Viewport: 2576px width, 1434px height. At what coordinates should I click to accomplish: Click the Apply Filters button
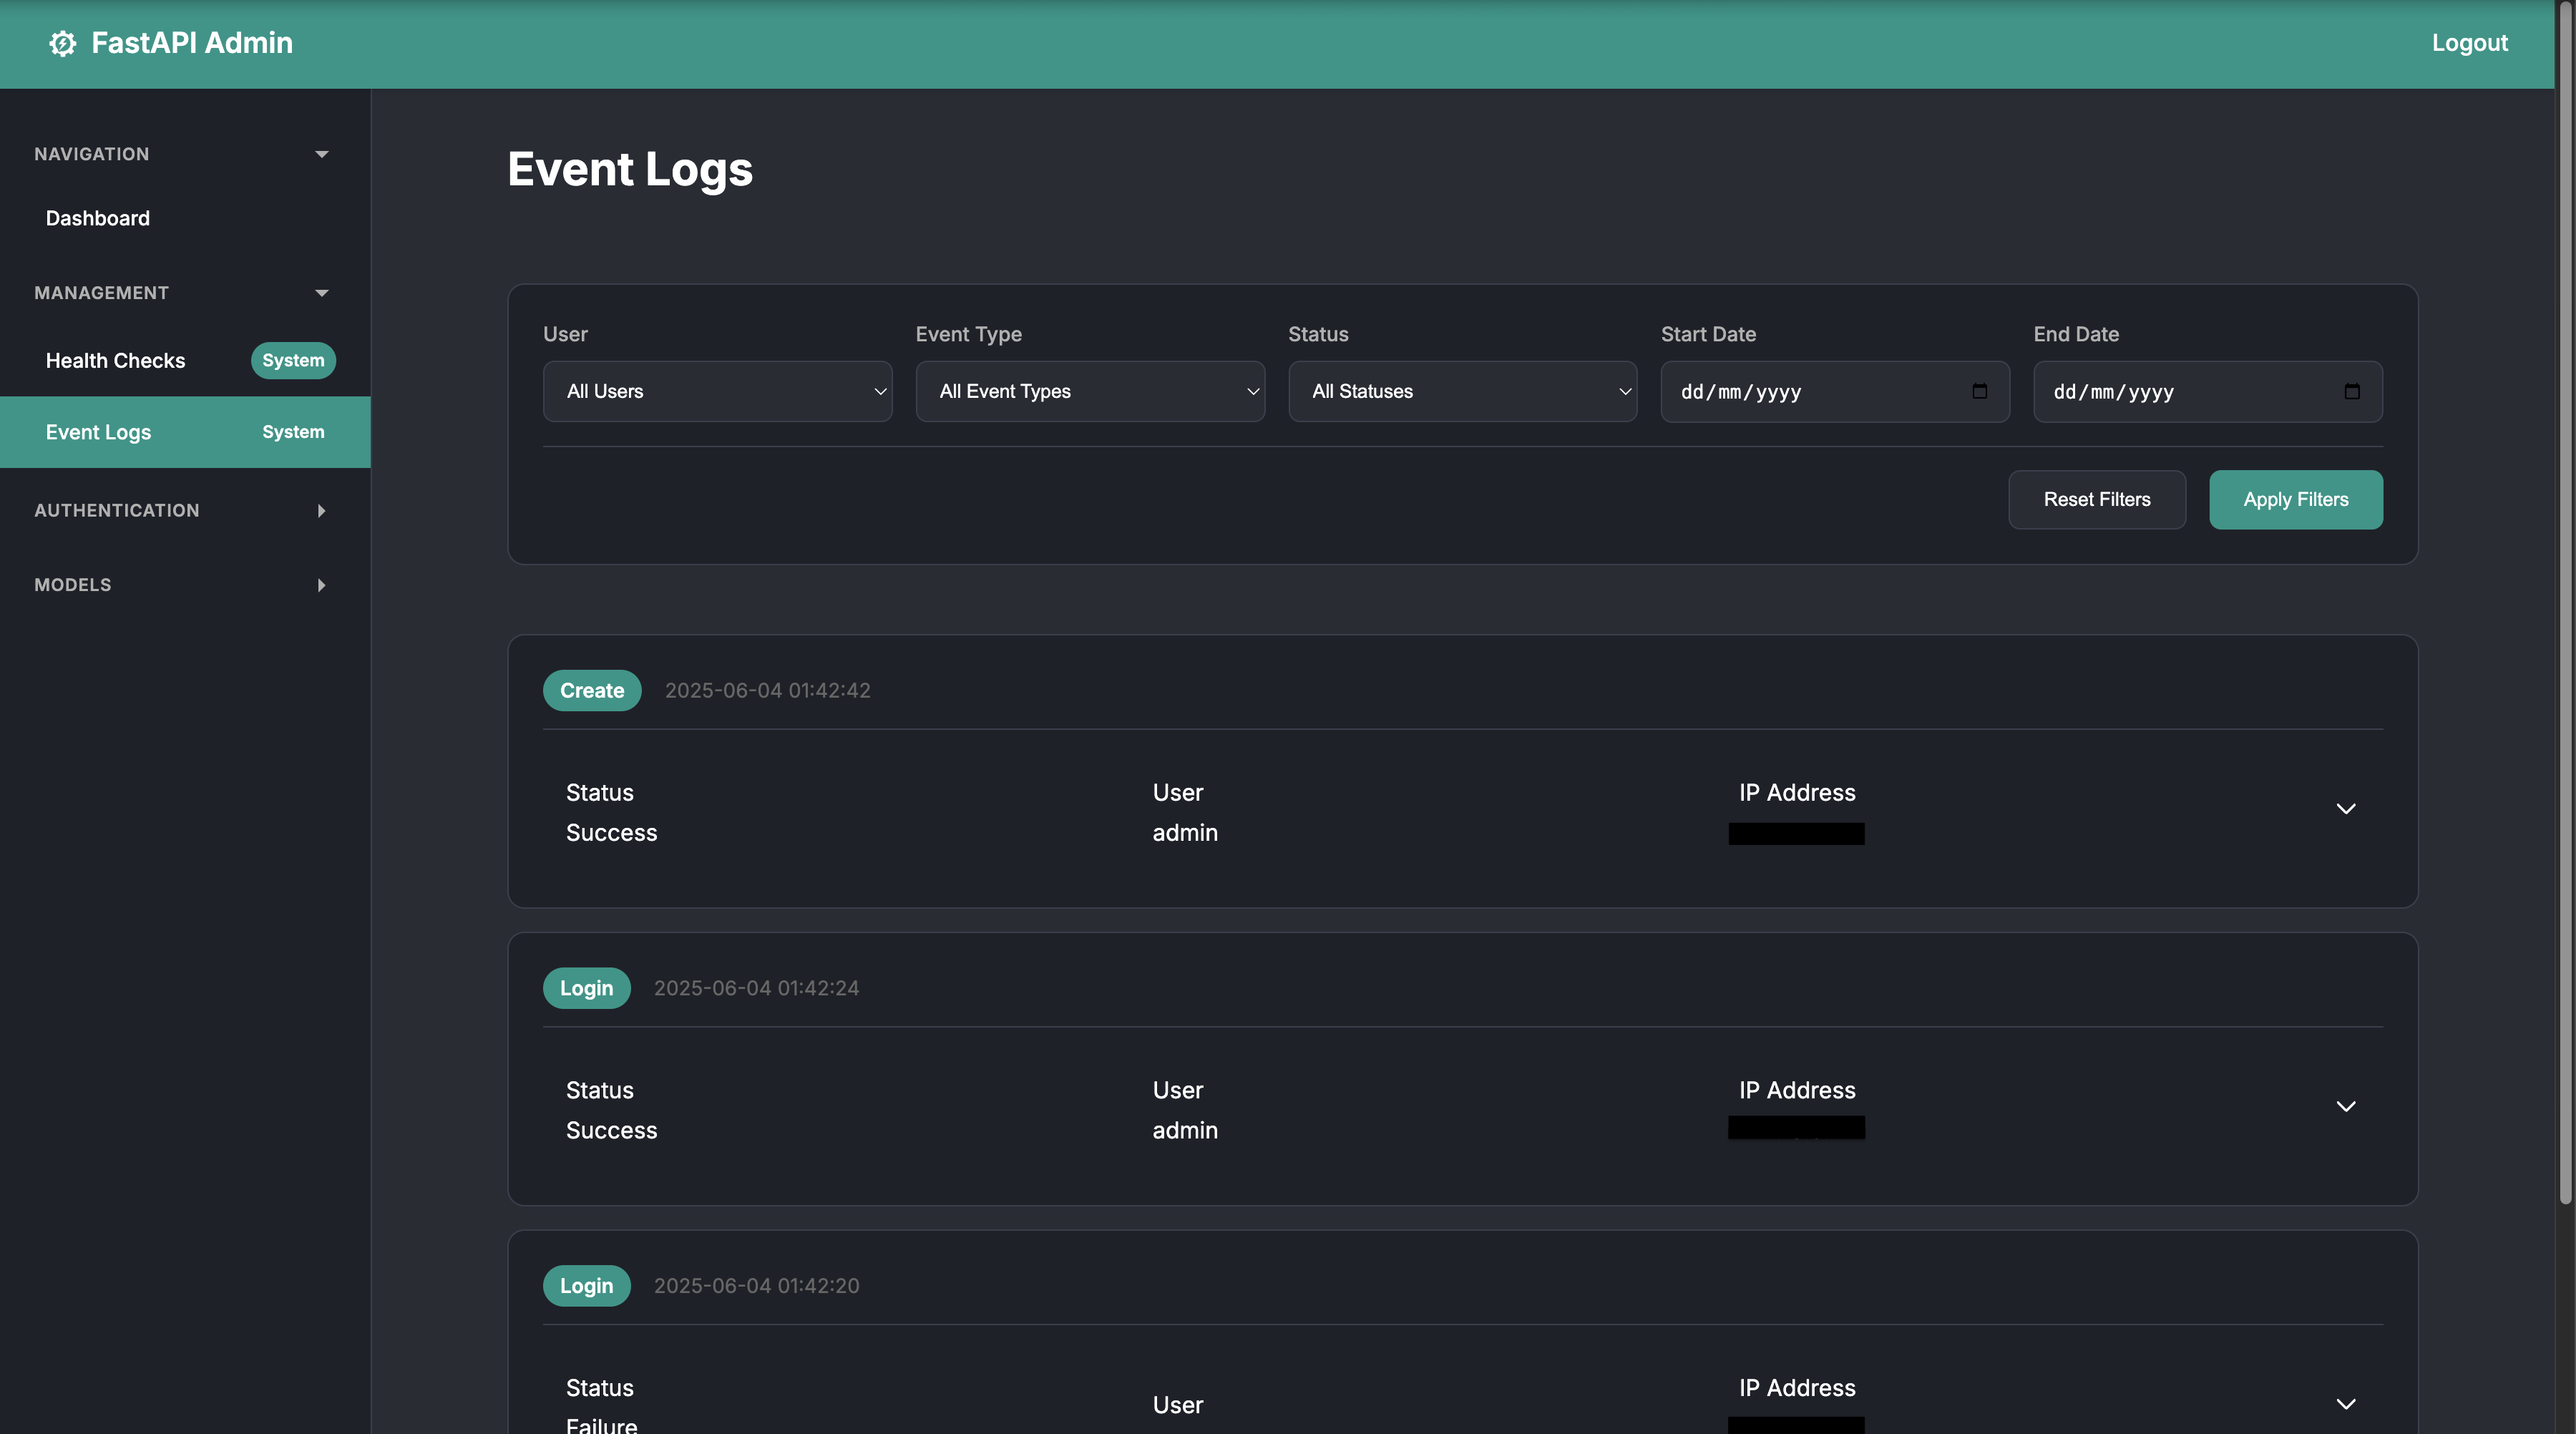click(2296, 500)
